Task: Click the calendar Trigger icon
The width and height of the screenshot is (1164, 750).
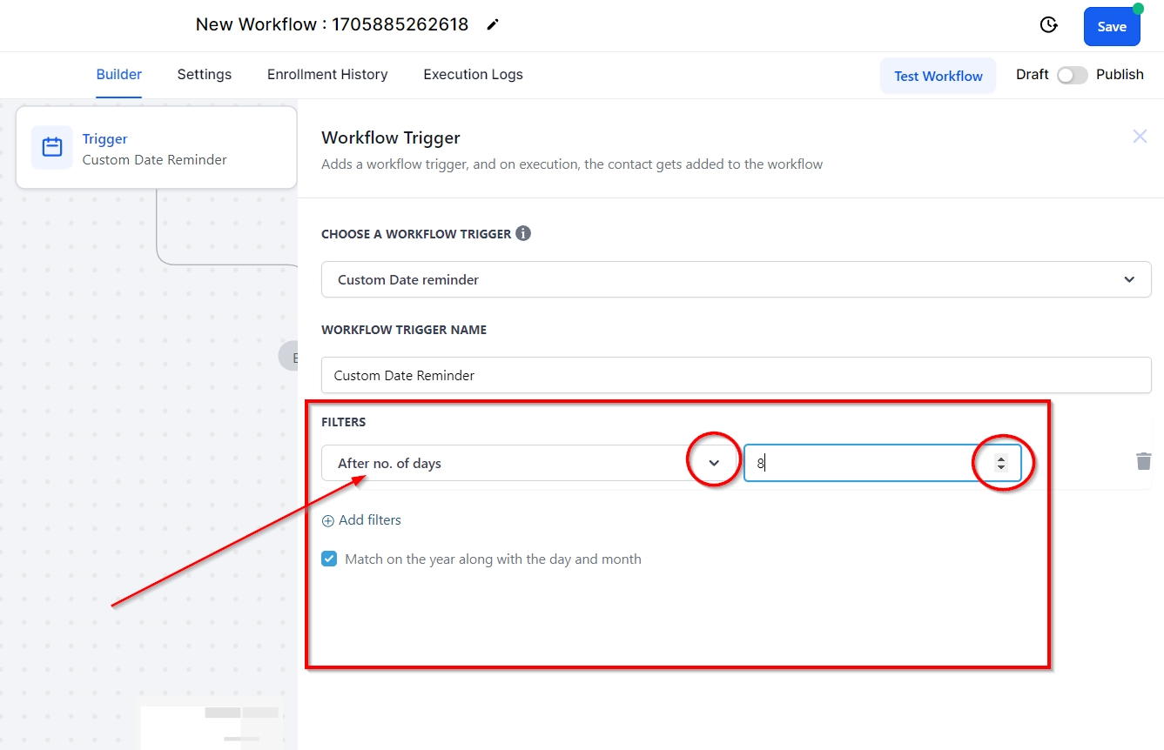Action: pyautogui.click(x=52, y=147)
